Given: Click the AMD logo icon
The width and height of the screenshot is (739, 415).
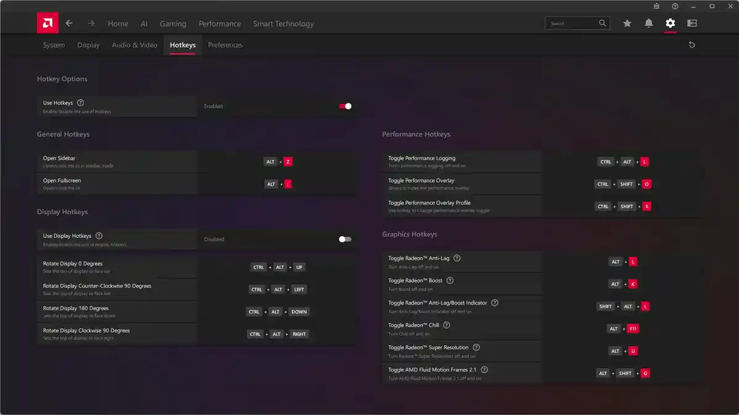Looking at the screenshot, I should point(47,23).
